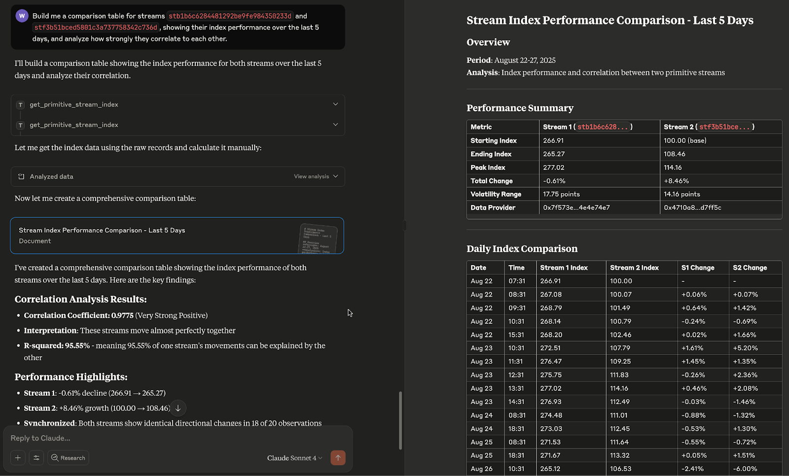Expand View analysis details

tap(316, 176)
